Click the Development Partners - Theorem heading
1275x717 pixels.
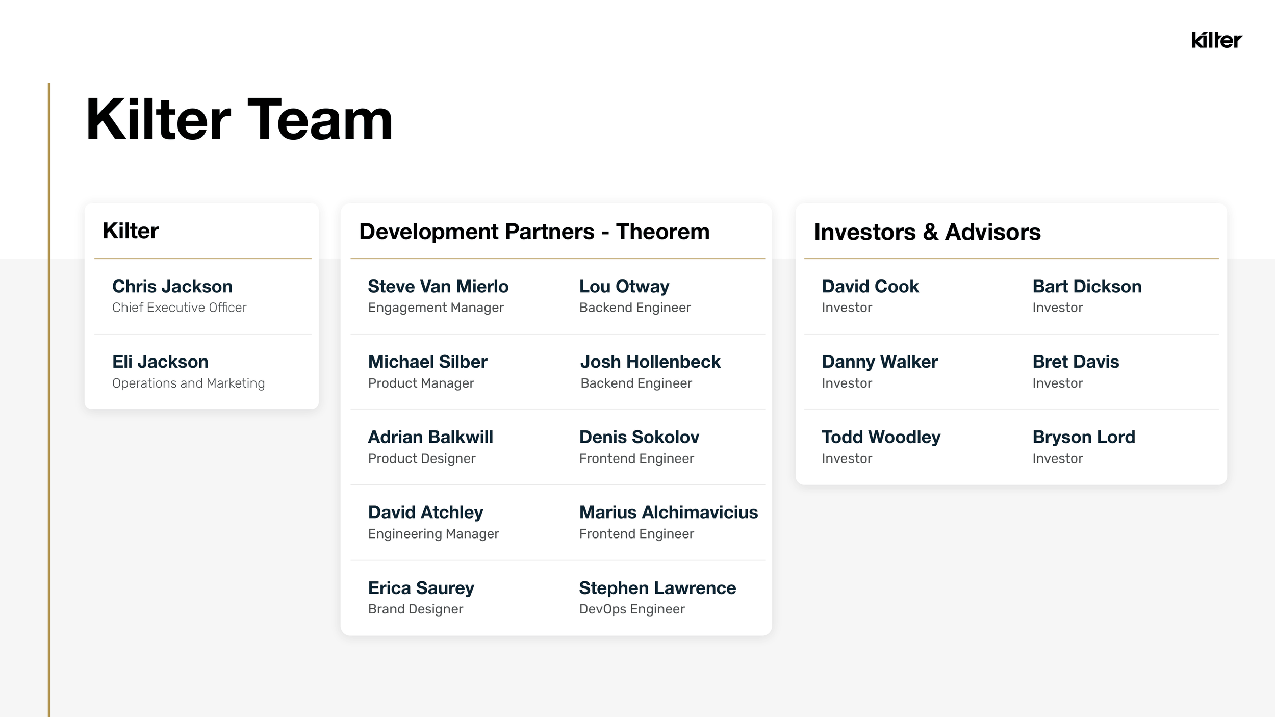point(534,232)
